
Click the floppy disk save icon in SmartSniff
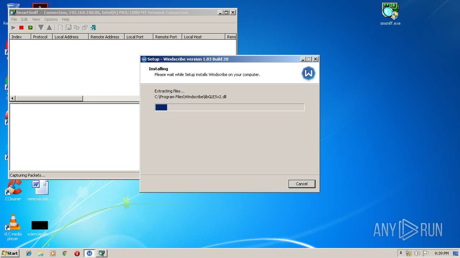(x=68, y=28)
